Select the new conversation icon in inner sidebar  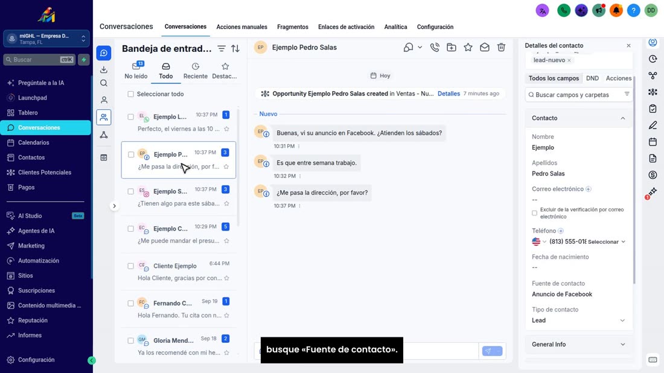[104, 53]
